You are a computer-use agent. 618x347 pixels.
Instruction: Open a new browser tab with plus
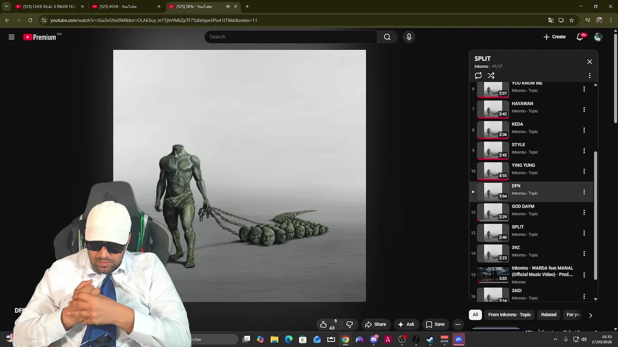(247, 7)
